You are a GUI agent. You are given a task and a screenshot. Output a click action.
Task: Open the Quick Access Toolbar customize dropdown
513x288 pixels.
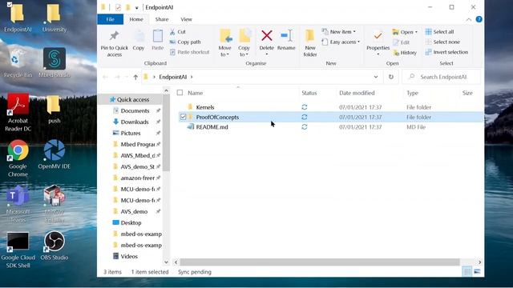coord(137,7)
